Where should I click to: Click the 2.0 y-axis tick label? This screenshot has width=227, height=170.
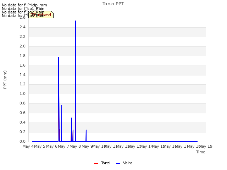pyautogui.click(x=22, y=46)
